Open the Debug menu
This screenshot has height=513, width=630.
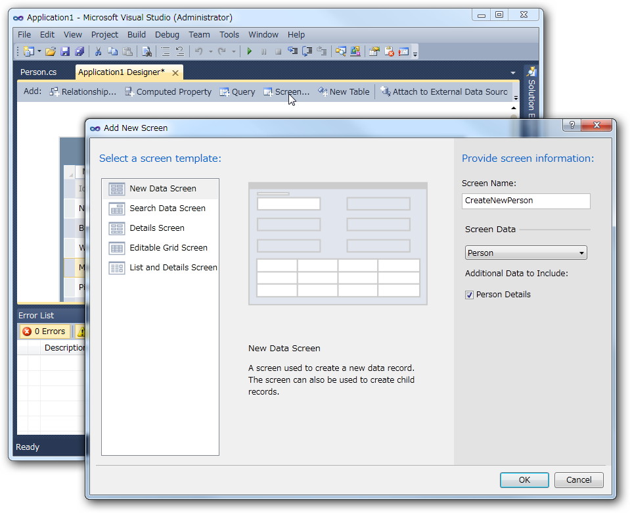pos(167,35)
